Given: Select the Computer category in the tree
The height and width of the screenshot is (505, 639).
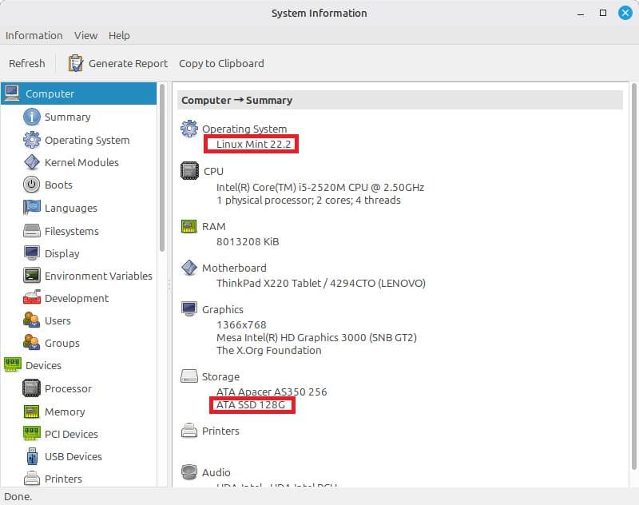Looking at the screenshot, I should pos(50,93).
